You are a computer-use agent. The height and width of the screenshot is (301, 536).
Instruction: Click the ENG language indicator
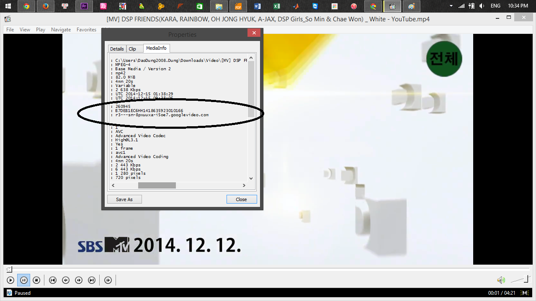coord(495,6)
